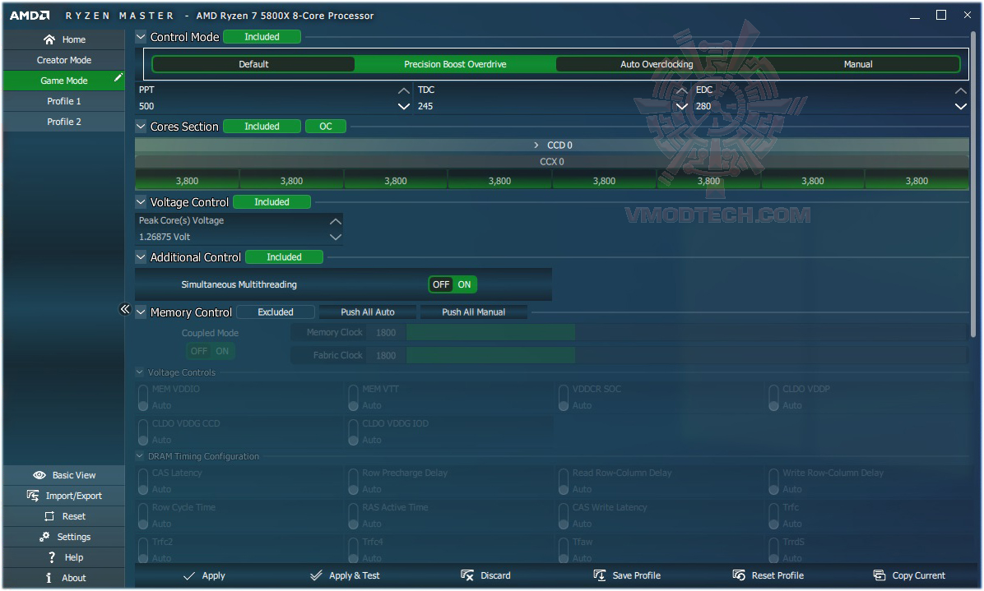This screenshot has height=591, width=984.
Task: Collapse the Voltage Control section
Action: pos(141,202)
